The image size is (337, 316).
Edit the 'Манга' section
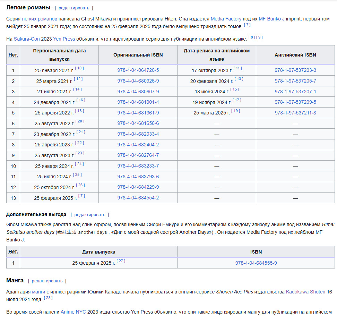(47, 281)
